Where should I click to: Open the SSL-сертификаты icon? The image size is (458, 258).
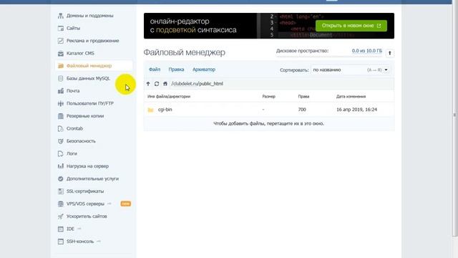coord(60,191)
